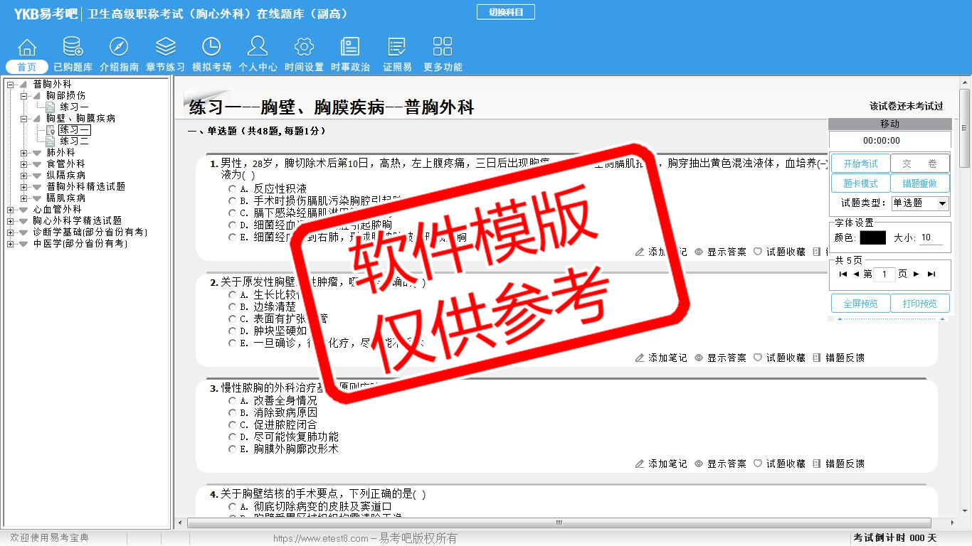Click the 首页 home icon

pos(27,48)
